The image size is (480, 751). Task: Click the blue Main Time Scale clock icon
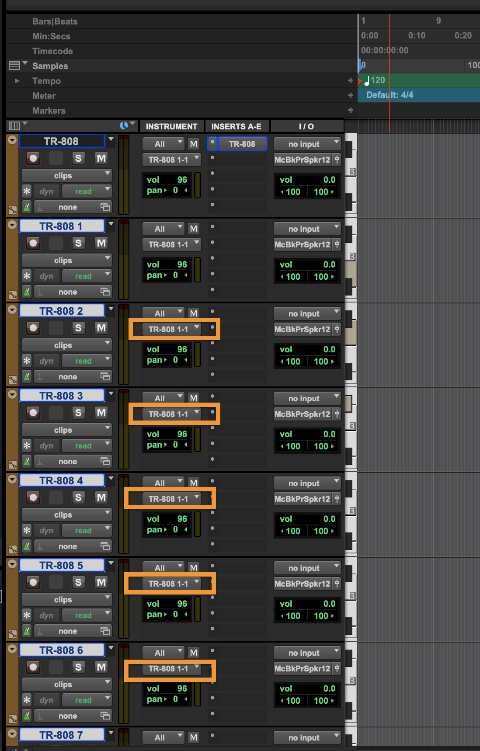(x=124, y=126)
